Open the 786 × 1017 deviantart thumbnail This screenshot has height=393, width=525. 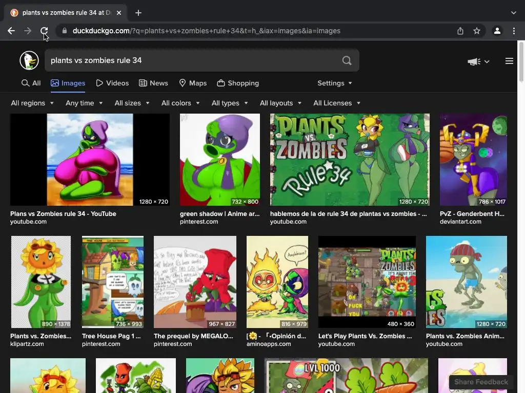click(x=473, y=160)
